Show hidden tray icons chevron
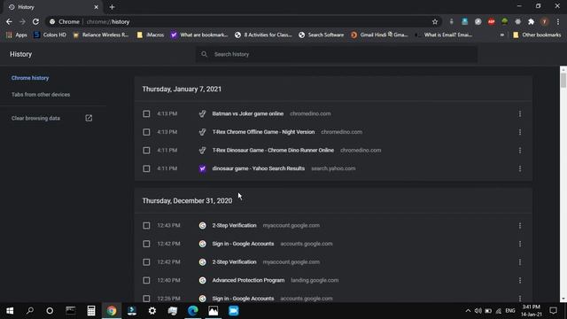The width and height of the screenshot is (567, 319). tap(468, 311)
